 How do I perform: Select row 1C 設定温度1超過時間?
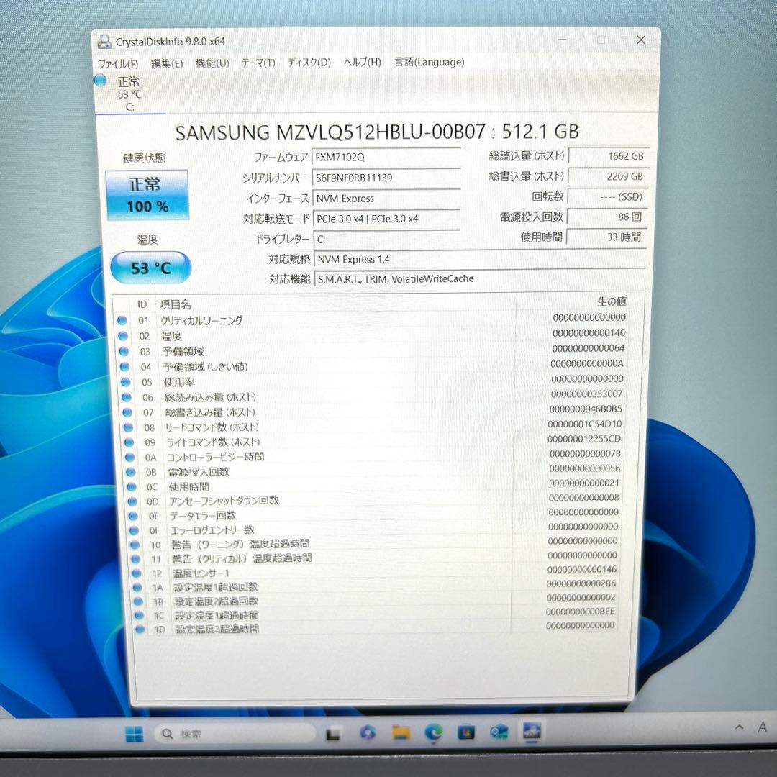coord(375,614)
